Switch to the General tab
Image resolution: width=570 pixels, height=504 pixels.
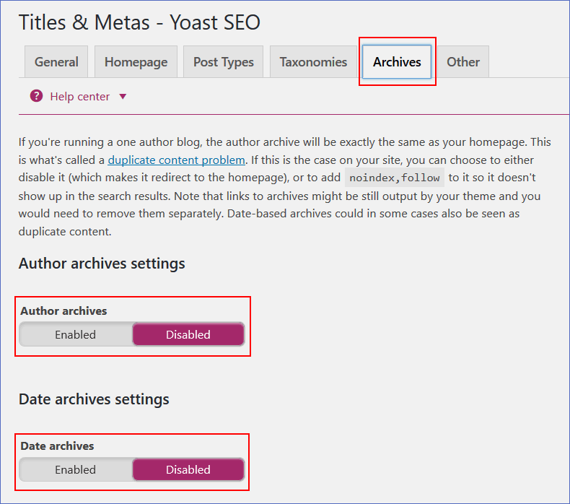(56, 62)
